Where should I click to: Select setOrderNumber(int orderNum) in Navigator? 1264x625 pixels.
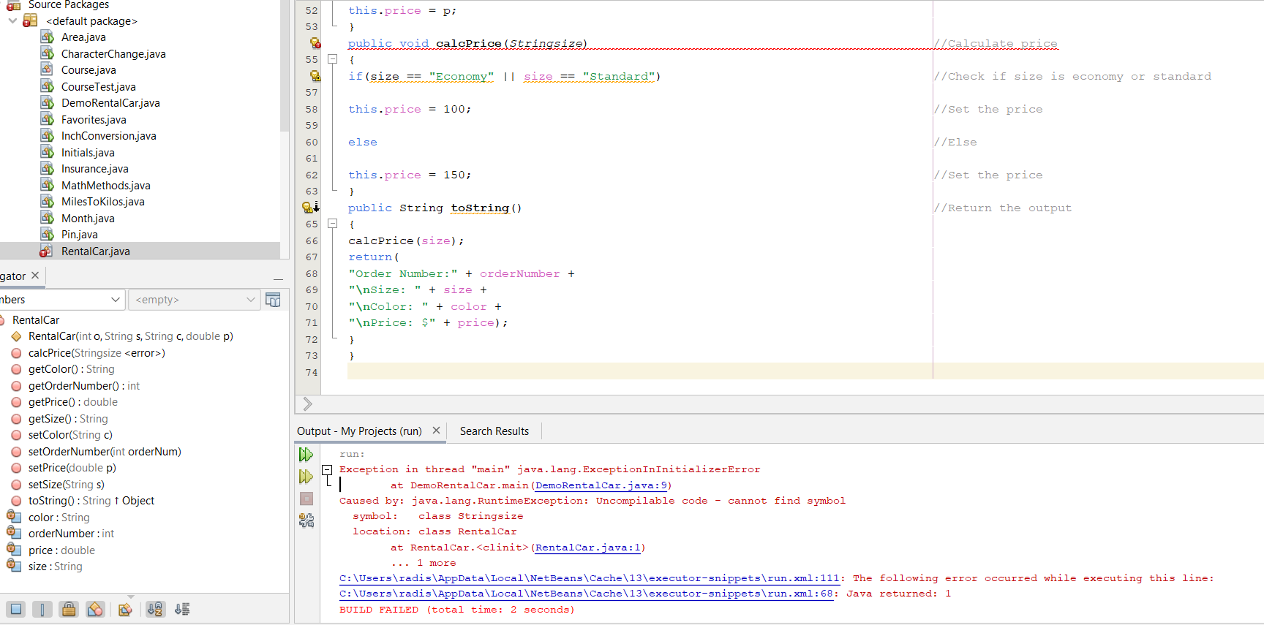point(105,452)
